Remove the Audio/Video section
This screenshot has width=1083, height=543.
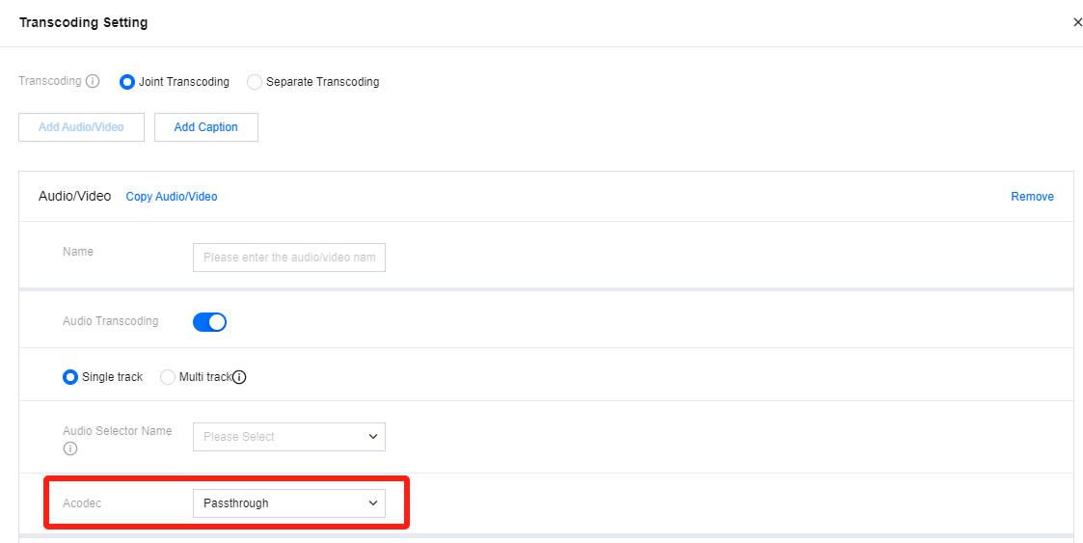point(1032,197)
